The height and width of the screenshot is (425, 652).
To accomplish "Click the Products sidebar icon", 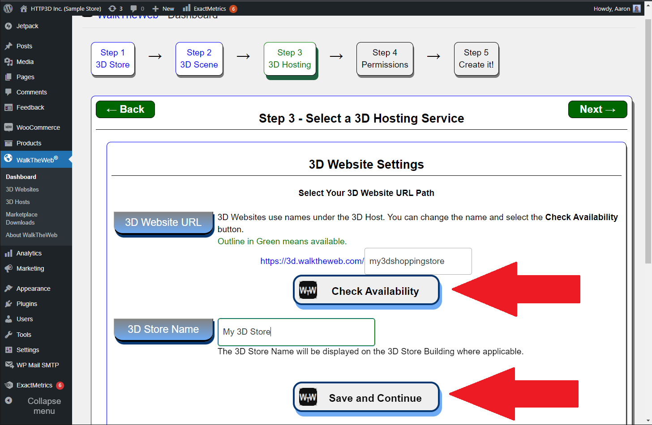I will click(x=8, y=143).
